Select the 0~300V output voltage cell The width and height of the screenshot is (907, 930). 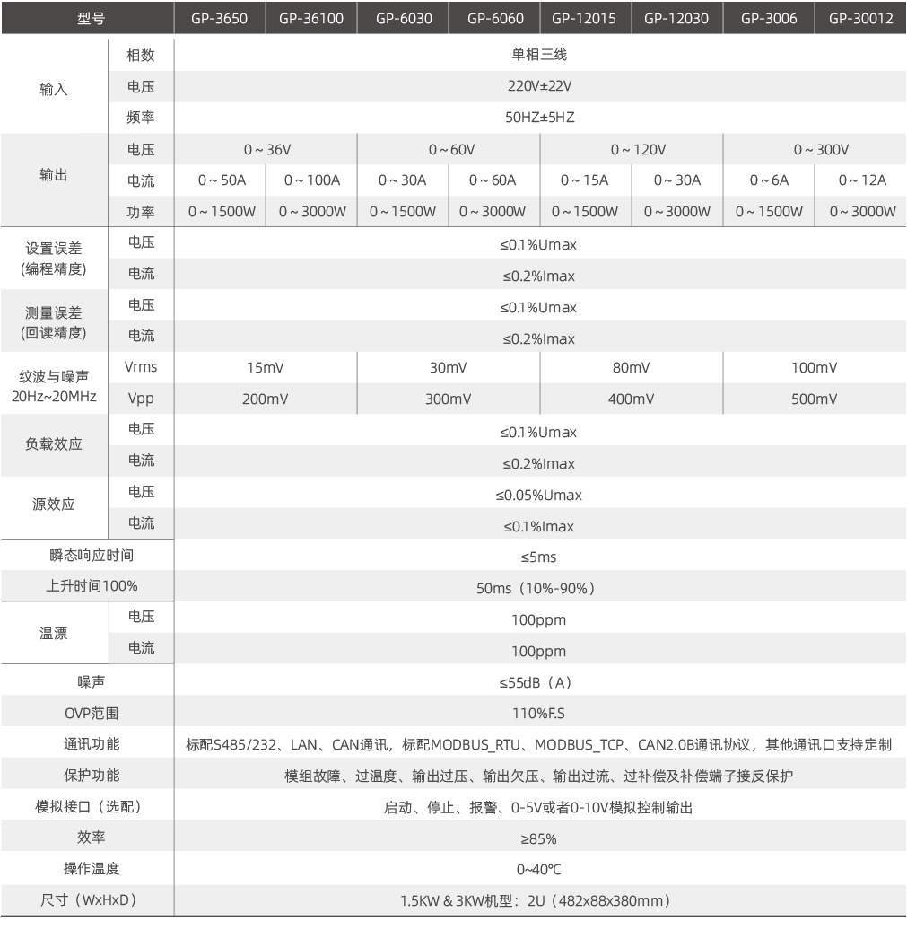[814, 149]
